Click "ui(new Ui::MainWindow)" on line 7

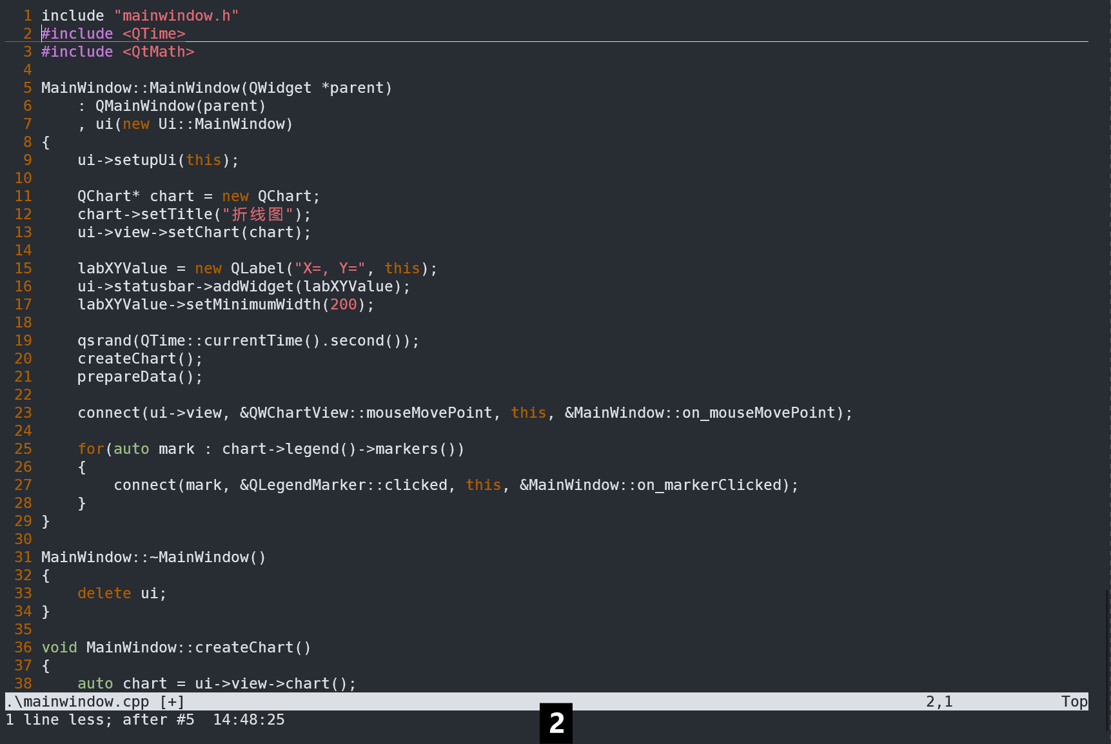pos(195,124)
